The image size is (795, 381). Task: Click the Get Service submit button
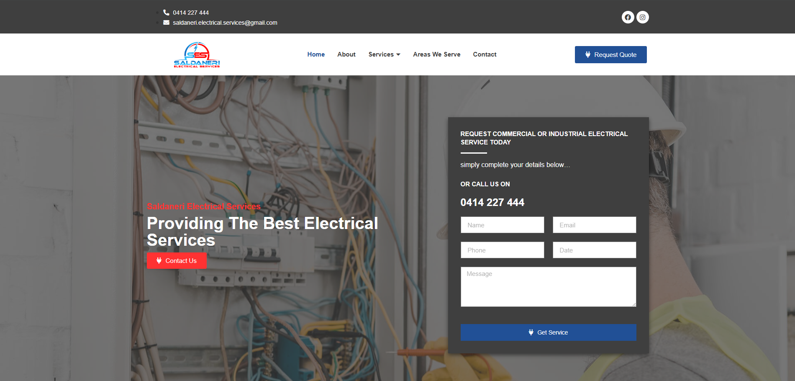(x=549, y=332)
